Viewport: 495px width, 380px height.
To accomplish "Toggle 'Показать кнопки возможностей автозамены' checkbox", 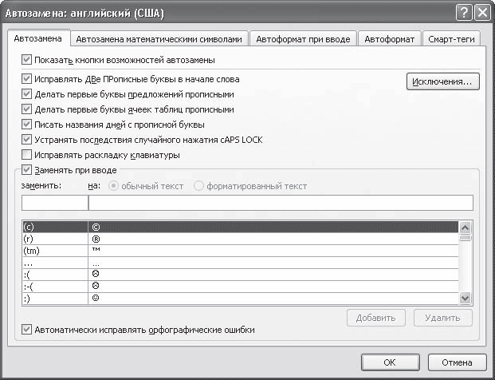I will tap(26, 59).
